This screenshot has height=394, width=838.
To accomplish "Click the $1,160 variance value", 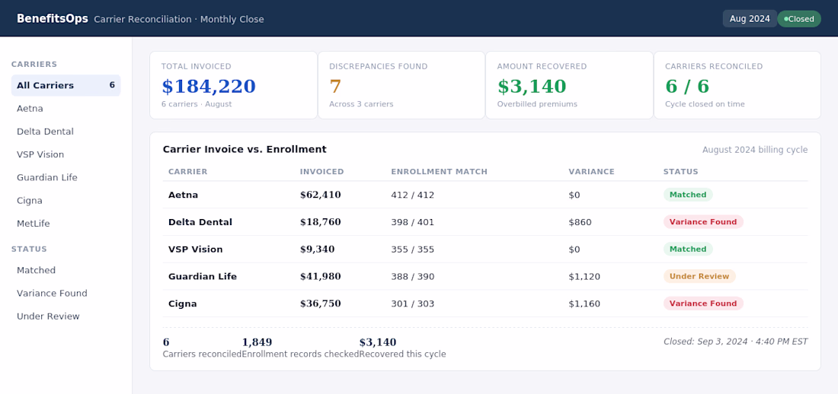I will [584, 303].
